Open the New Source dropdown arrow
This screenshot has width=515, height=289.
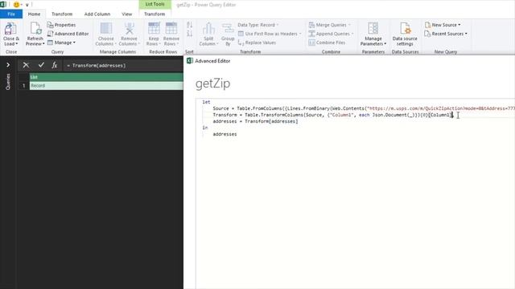[459, 25]
